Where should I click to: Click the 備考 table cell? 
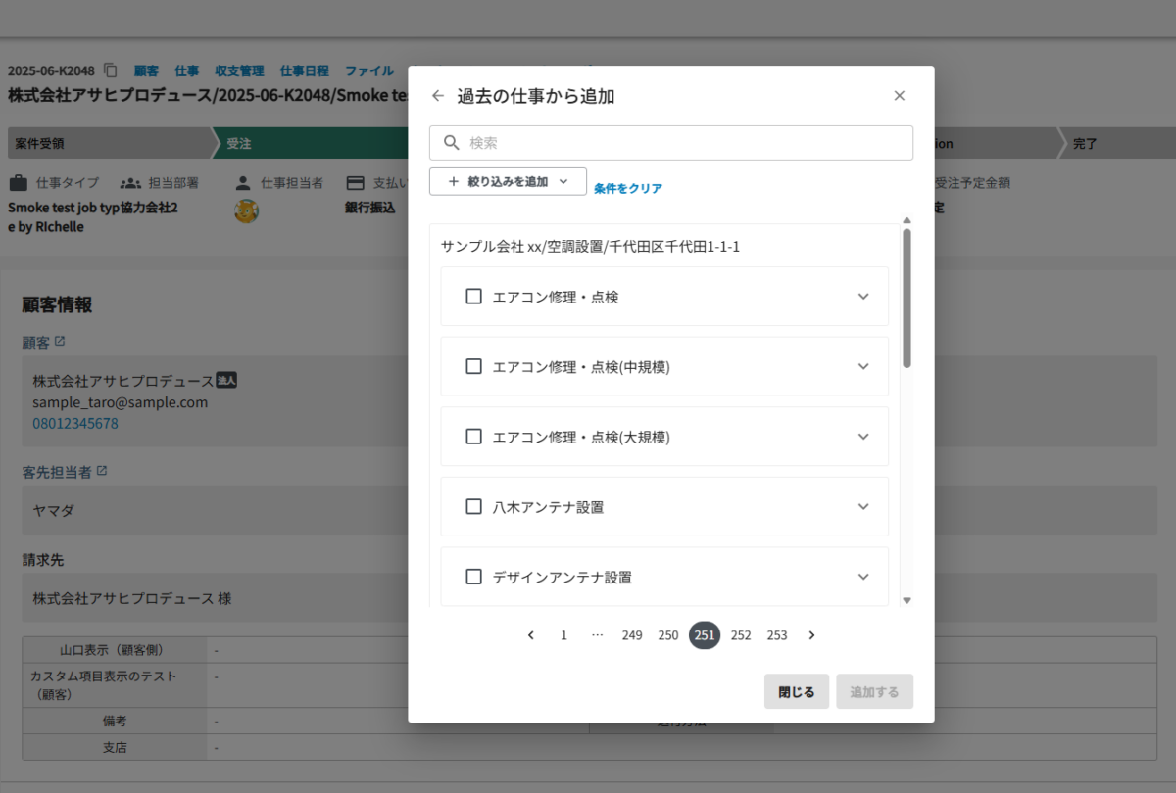pos(115,721)
